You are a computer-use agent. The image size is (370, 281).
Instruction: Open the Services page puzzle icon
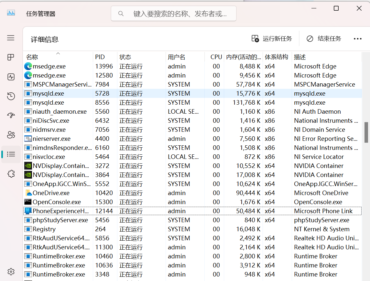pos(11,174)
